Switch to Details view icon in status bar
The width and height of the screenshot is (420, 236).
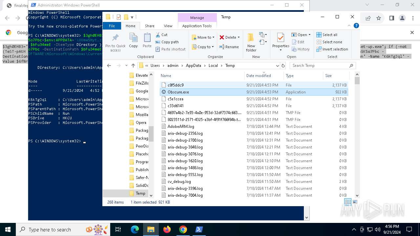pos(348,202)
